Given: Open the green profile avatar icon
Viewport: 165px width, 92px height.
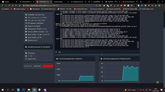Looking at the screenshot, I should 159,6.
